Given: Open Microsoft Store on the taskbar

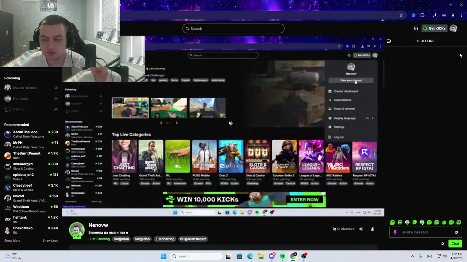Looking at the screenshot, I should [x=239, y=256].
